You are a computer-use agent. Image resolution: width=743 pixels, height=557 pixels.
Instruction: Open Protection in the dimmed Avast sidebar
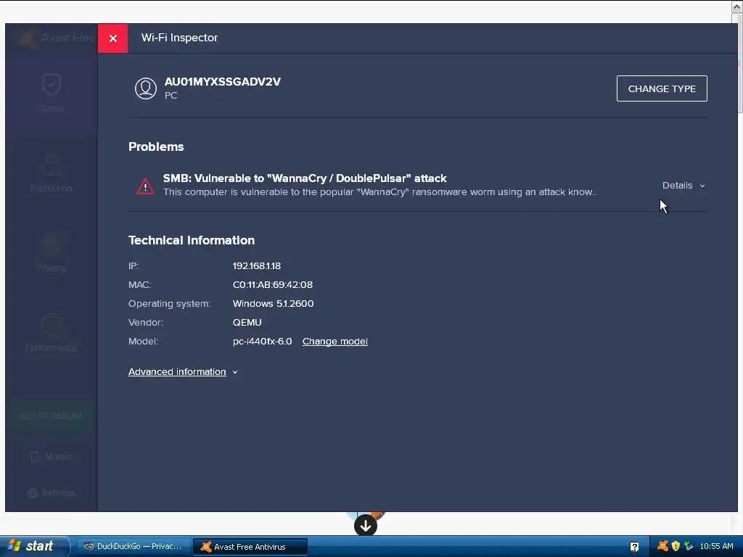pos(52,173)
